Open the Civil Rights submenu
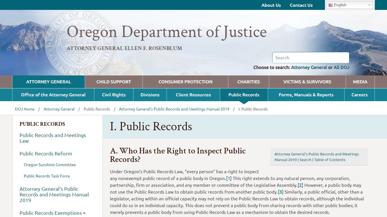This screenshot has width=387, height=217. coord(114,95)
